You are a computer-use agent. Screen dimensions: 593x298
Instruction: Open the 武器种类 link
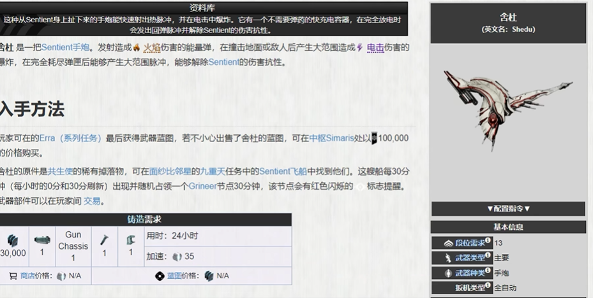[470, 273]
